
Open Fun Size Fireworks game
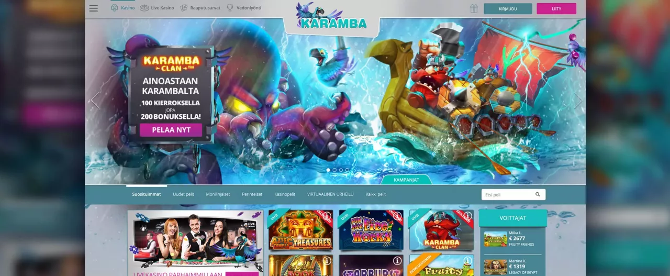371,230
